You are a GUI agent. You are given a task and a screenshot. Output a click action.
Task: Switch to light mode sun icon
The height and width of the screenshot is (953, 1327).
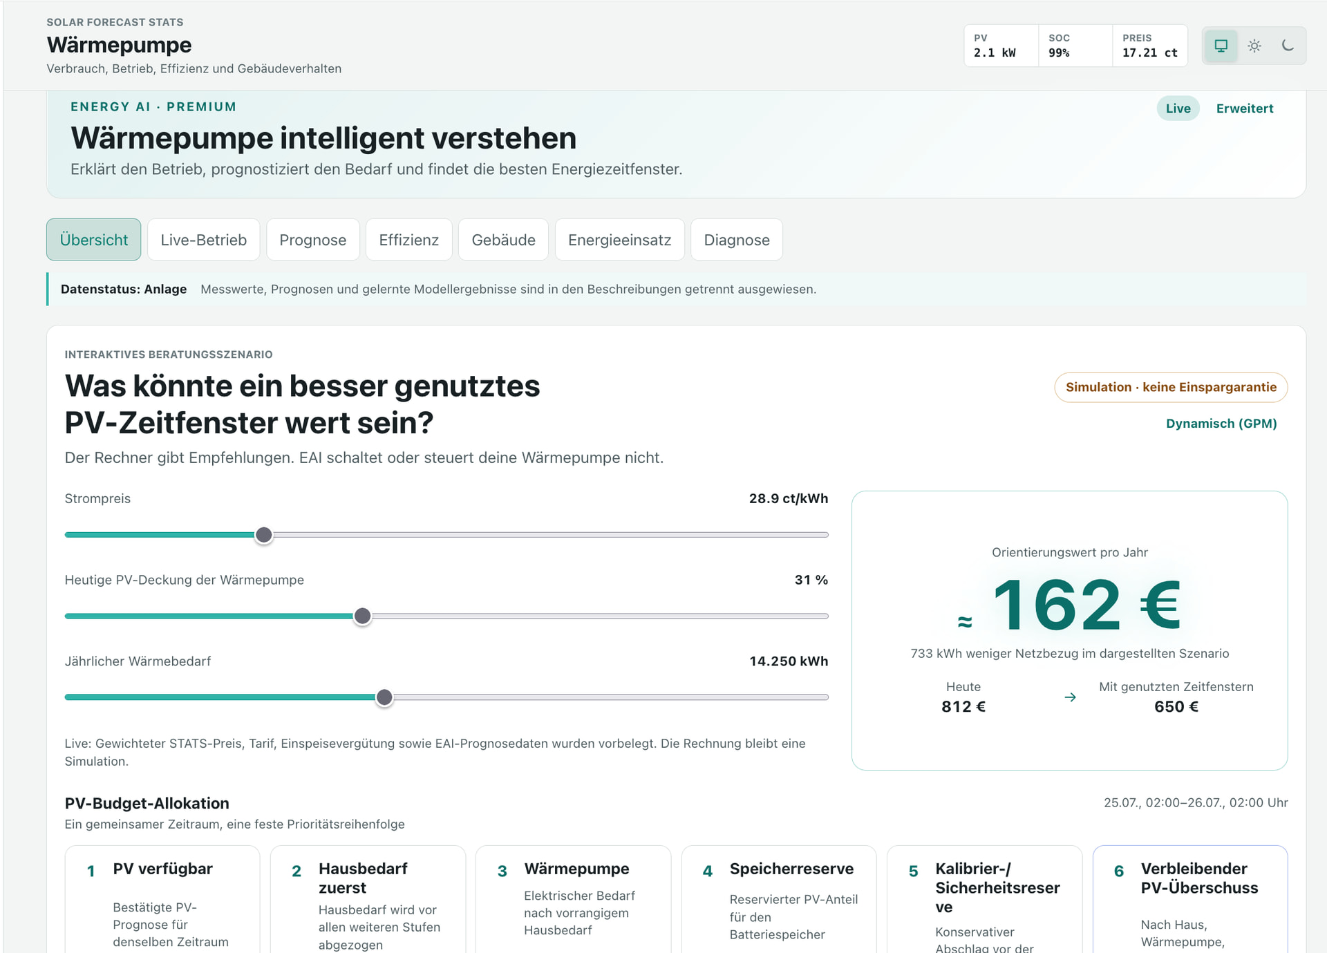[1254, 46]
